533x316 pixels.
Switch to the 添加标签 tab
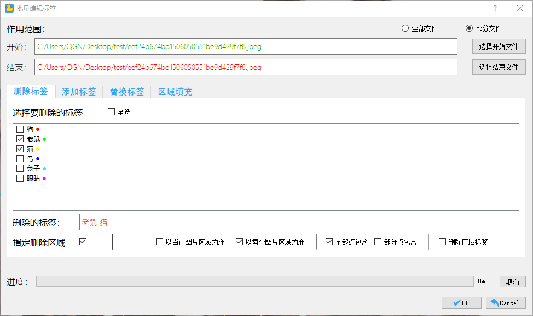[78, 92]
